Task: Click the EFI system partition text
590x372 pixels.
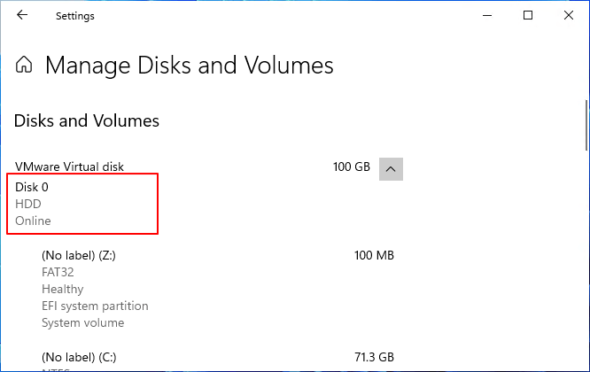Action: (x=95, y=306)
